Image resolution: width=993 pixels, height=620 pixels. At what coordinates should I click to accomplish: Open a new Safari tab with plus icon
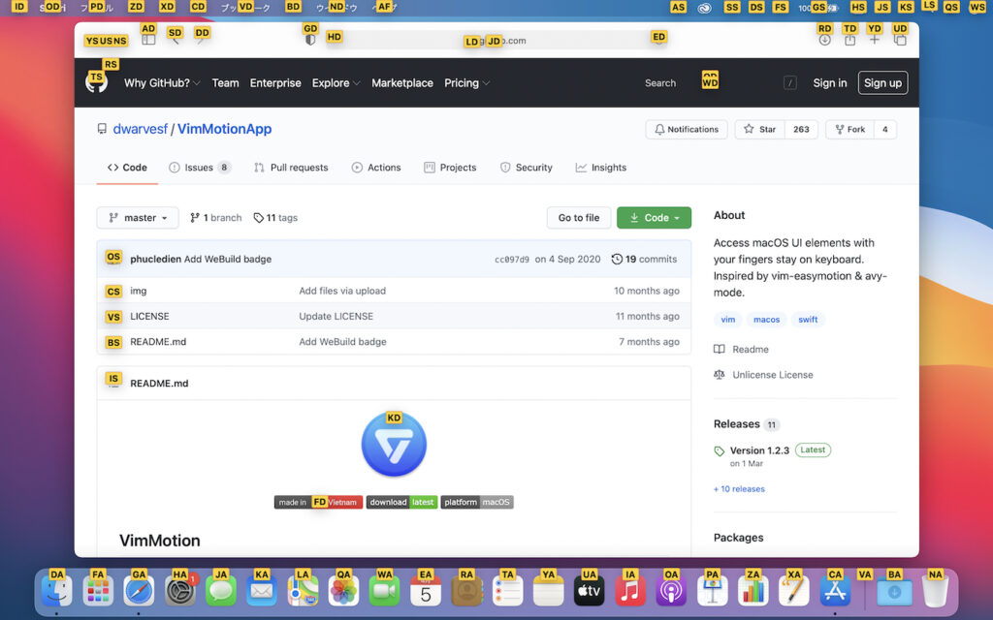[x=875, y=41]
